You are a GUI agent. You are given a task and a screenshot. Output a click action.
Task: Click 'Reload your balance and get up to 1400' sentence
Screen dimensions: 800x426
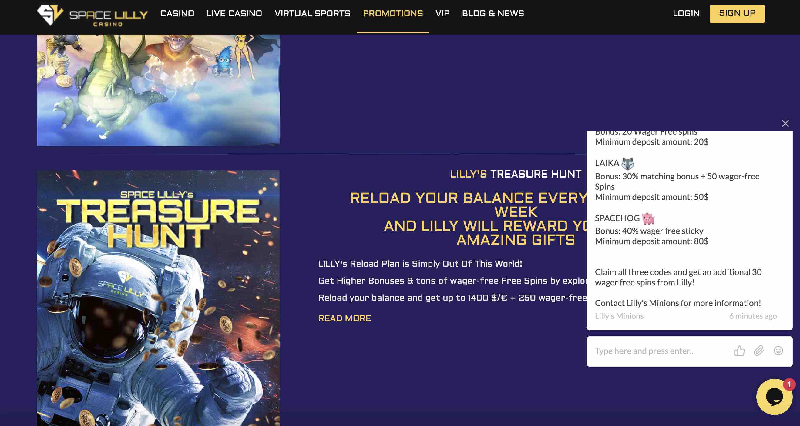452,298
